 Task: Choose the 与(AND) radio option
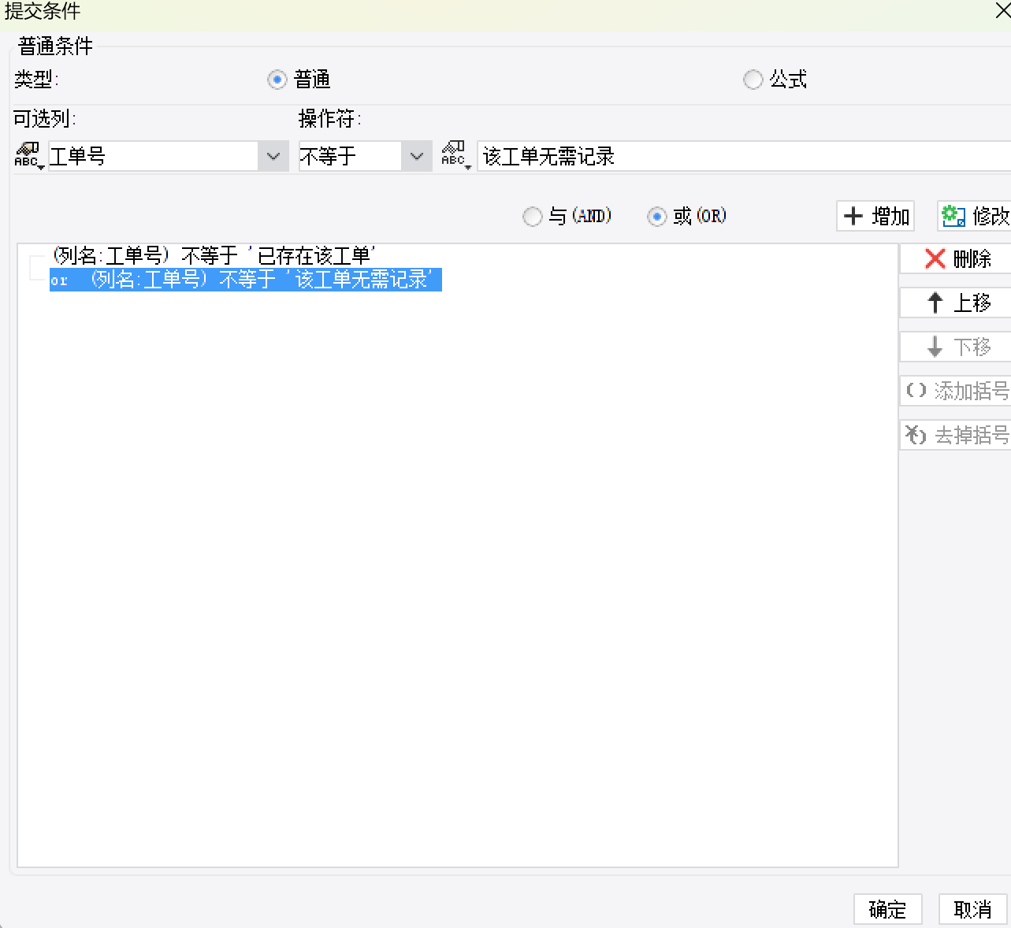533,216
